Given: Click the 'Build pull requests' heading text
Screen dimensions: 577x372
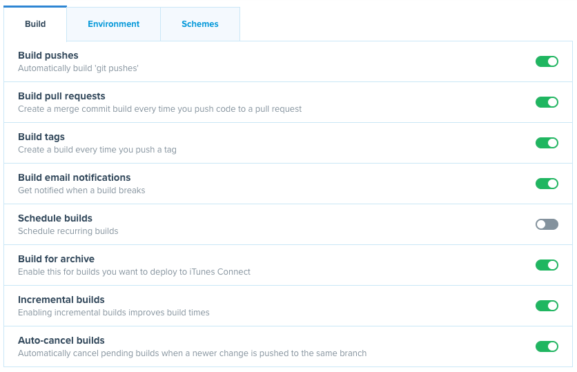Looking at the screenshot, I should point(61,96).
